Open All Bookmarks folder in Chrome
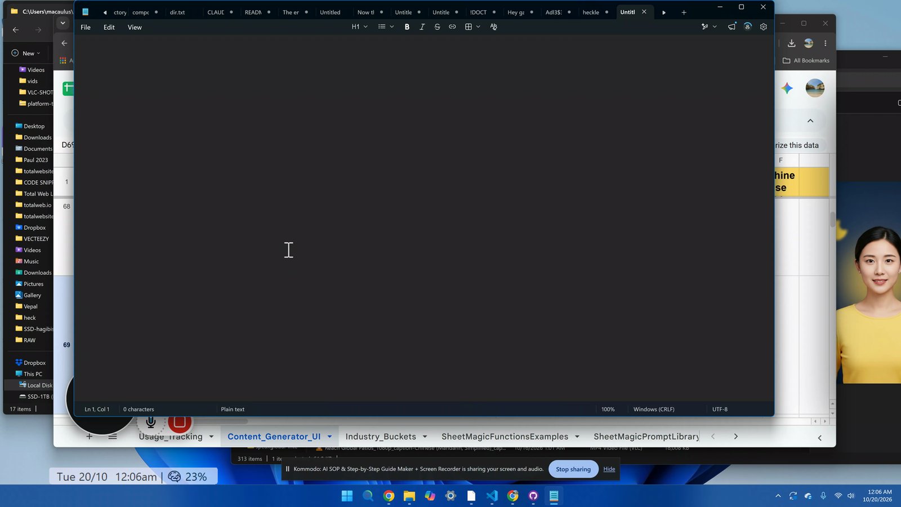901x507 pixels. click(806, 60)
